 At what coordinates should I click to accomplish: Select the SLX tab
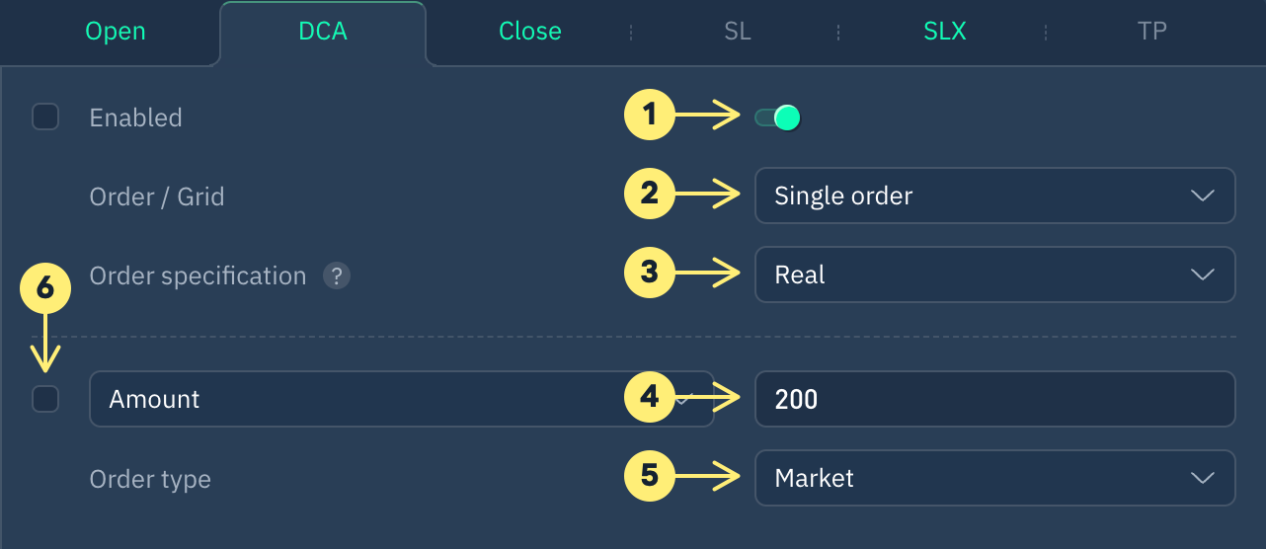(945, 32)
